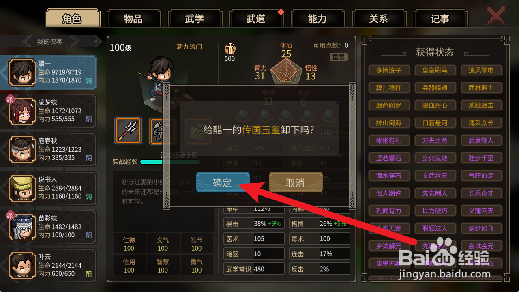Open the 武学 tab

coord(195,19)
